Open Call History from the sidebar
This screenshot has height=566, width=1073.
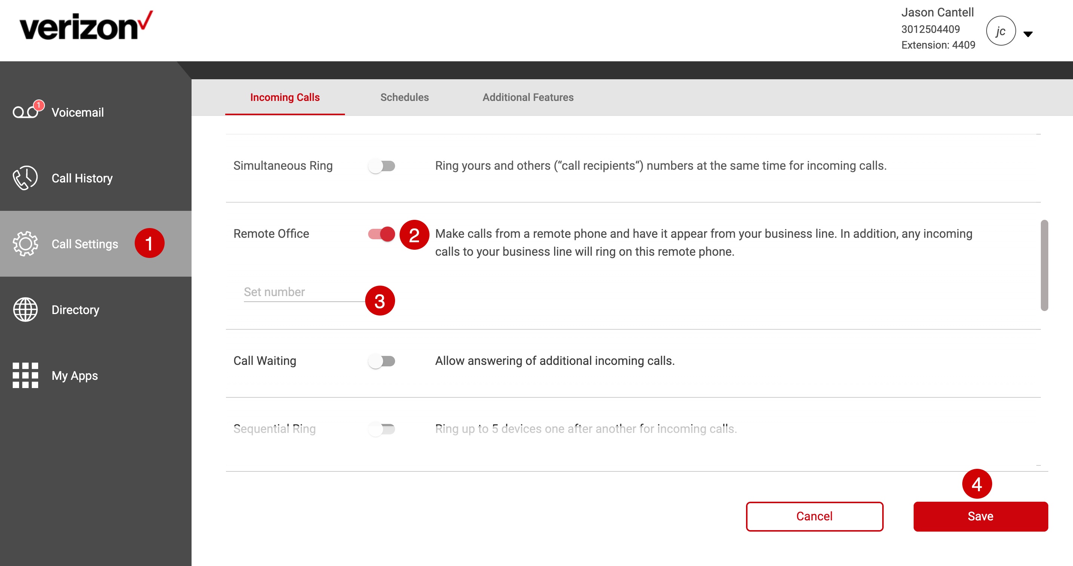[96, 178]
